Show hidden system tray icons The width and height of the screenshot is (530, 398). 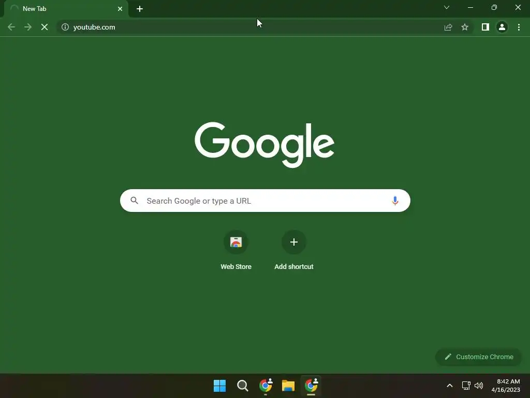click(450, 386)
